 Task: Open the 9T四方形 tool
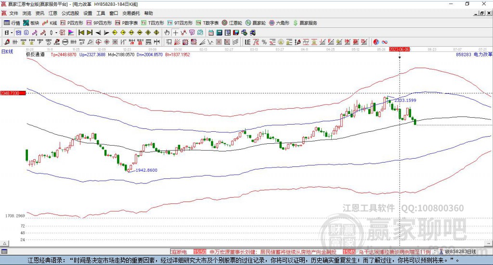coord(180,23)
